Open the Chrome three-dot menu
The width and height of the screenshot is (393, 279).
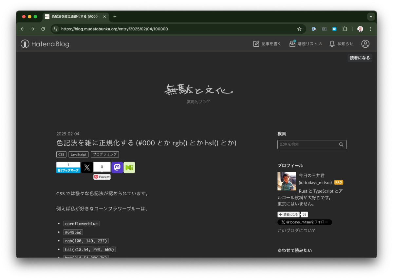click(371, 29)
